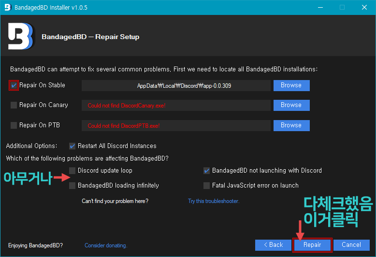Click 'Which of the following problems' question text
The width and height of the screenshot is (376, 257).
coord(87,159)
